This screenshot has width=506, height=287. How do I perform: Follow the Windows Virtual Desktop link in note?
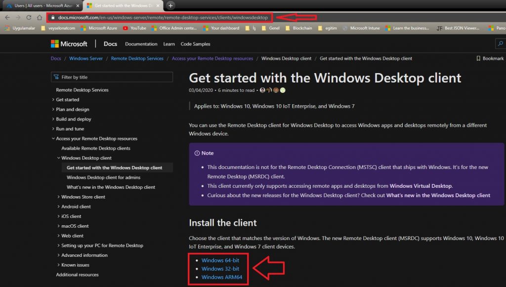tap(421, 186)
